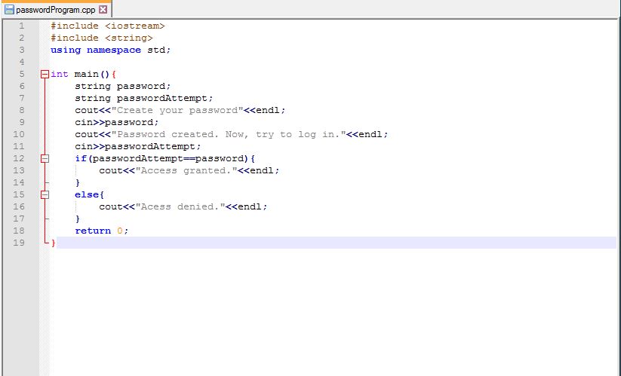Screen dimensions: 621x376
Task: Click the closing brace on line 17
Action: point(78,219)
